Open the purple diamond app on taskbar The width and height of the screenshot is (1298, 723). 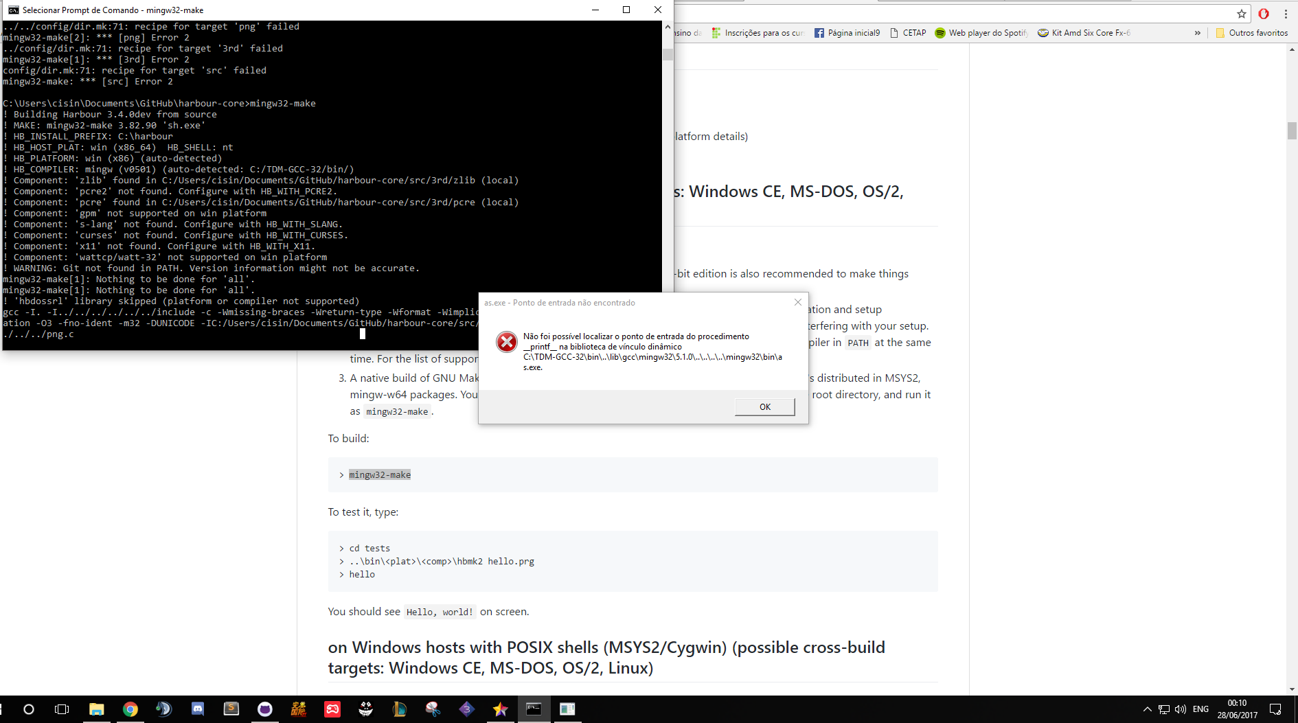coord(466,709)
